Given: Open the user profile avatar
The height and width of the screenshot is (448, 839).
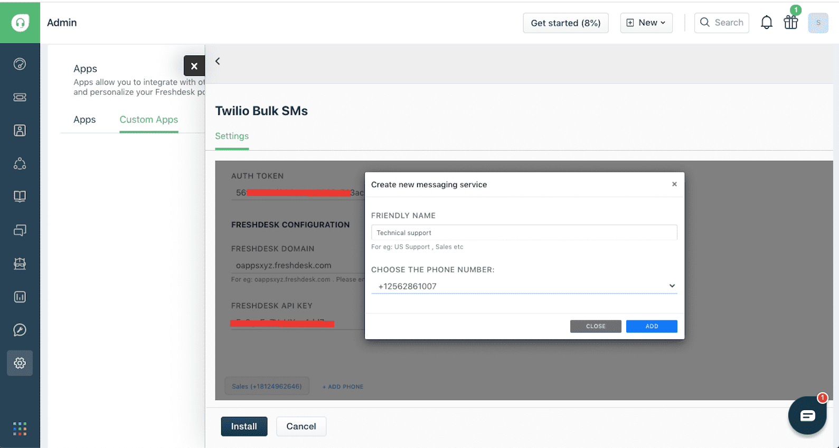Looking at the screenshot, I should tap(818, 23).
